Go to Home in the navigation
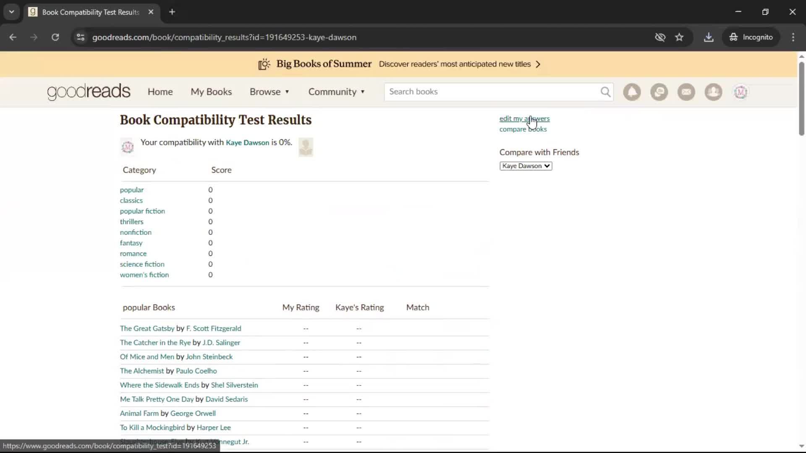Screen dimensions: 806x453 [160, 92]
